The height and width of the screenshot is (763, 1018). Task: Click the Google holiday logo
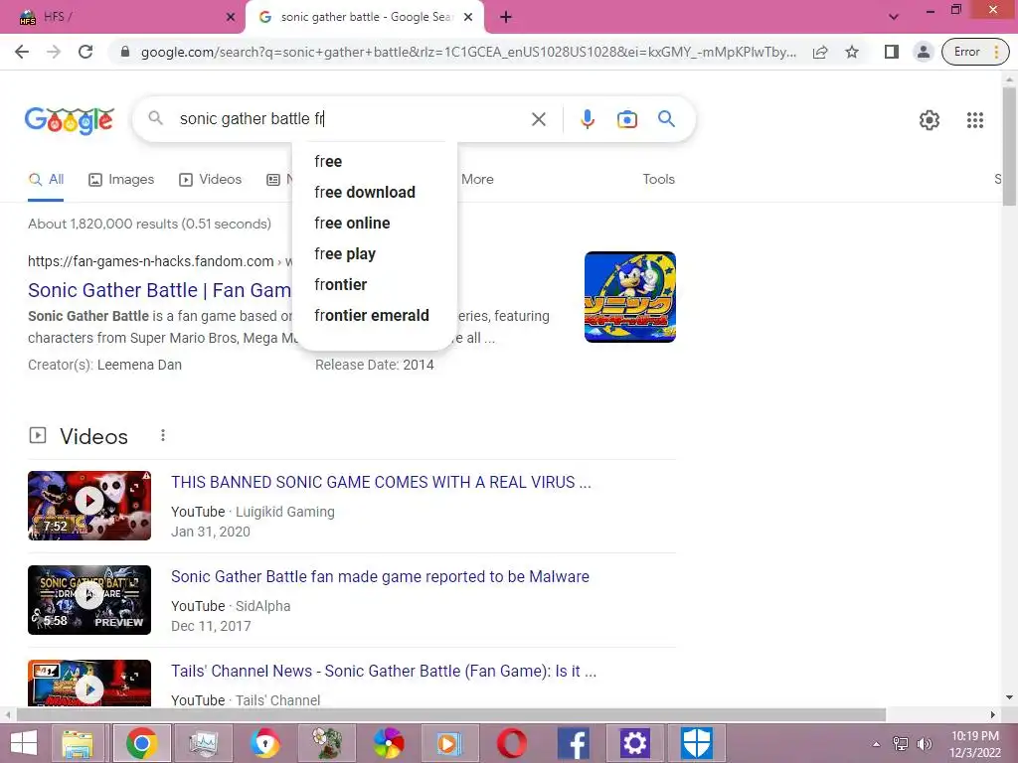(x=70, y=120)
